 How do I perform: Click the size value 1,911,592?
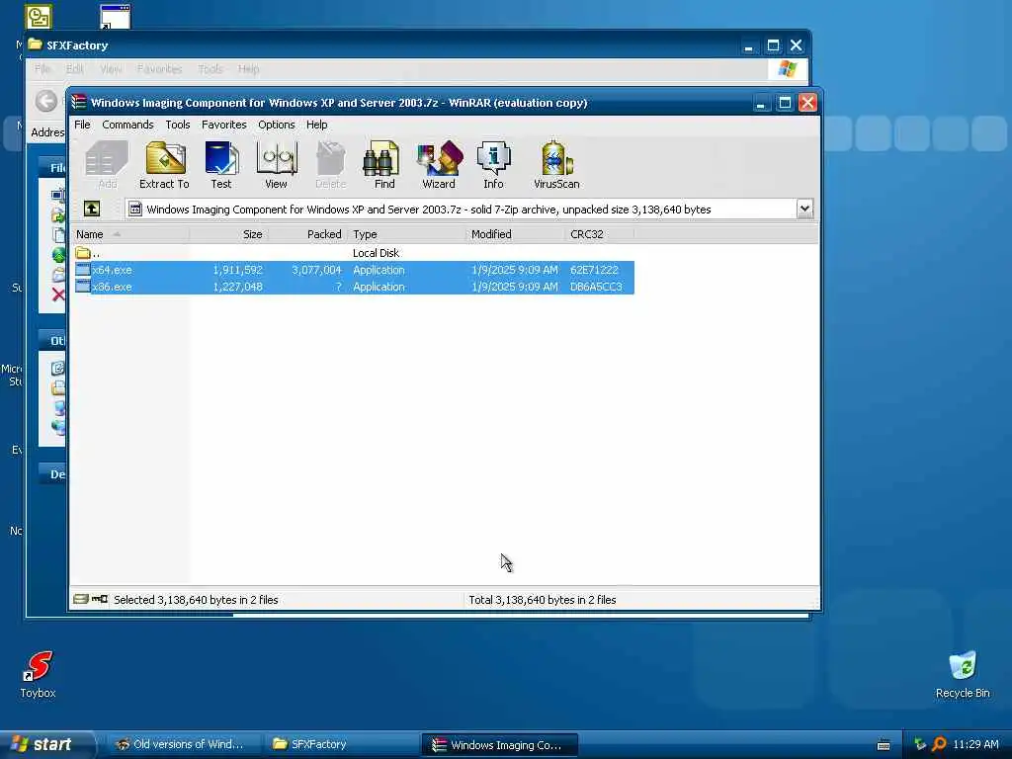click(x=237, y=270)
